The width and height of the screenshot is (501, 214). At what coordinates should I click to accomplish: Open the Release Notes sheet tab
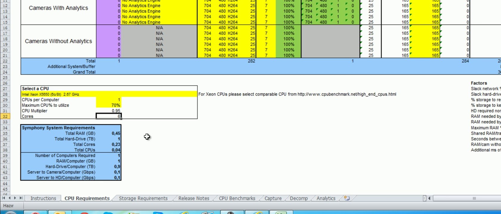(x=194, y=198)
